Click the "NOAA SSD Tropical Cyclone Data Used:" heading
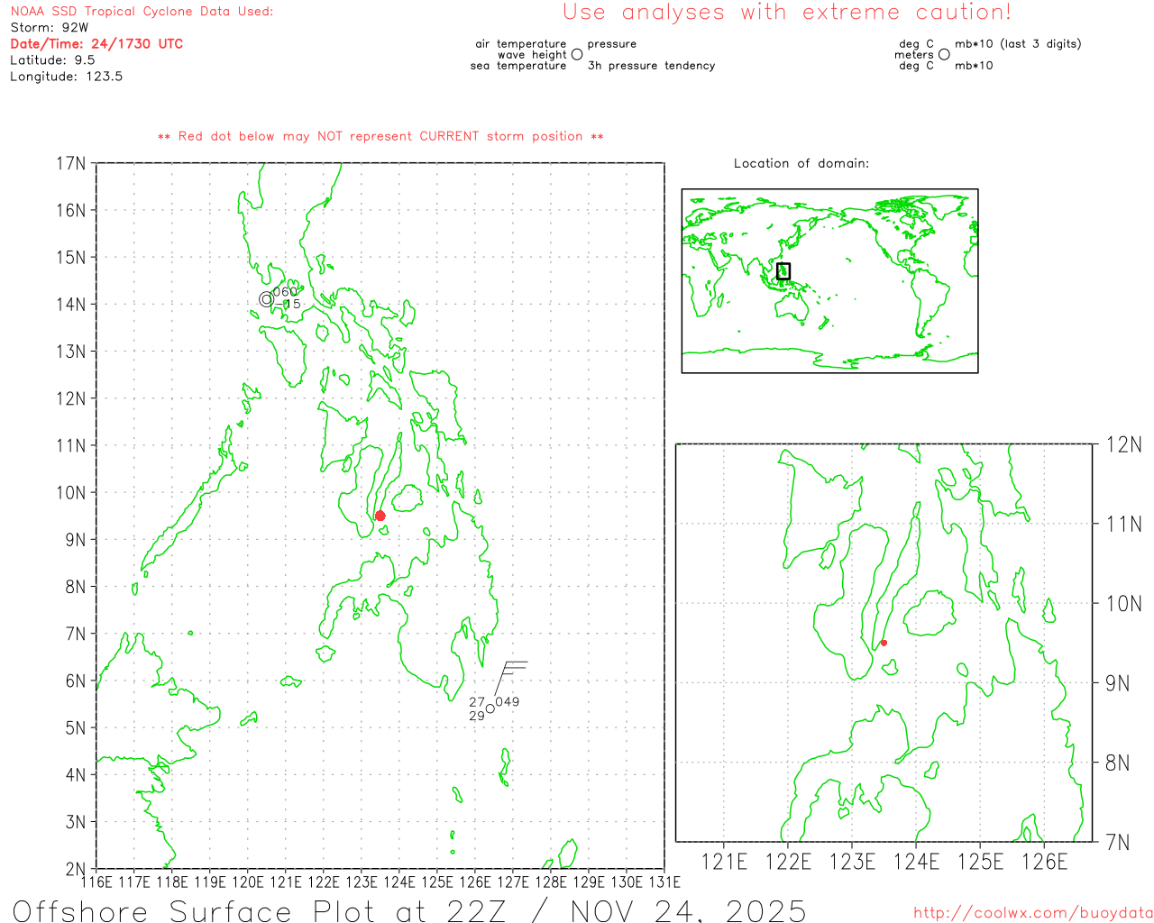 click(142, 12)
